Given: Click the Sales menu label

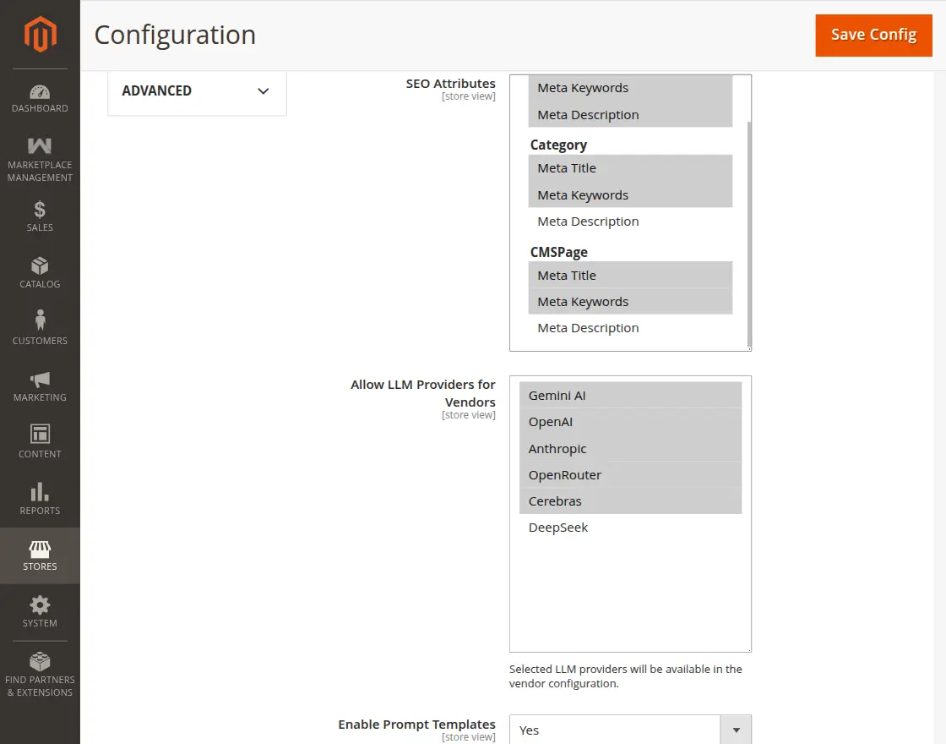Looking at the screenshot, I should (40, 227).
